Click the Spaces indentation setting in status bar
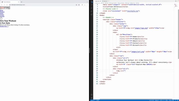The image size is (179, 101). point(157,100)
